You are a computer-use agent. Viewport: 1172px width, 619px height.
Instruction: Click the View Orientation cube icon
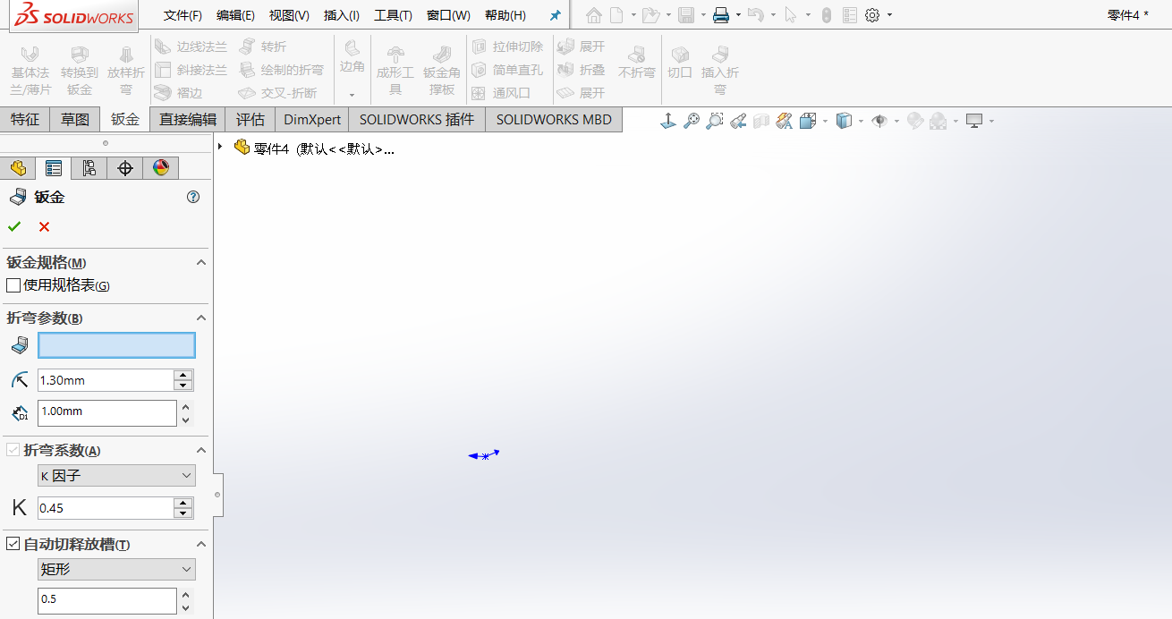coord(808,121)
